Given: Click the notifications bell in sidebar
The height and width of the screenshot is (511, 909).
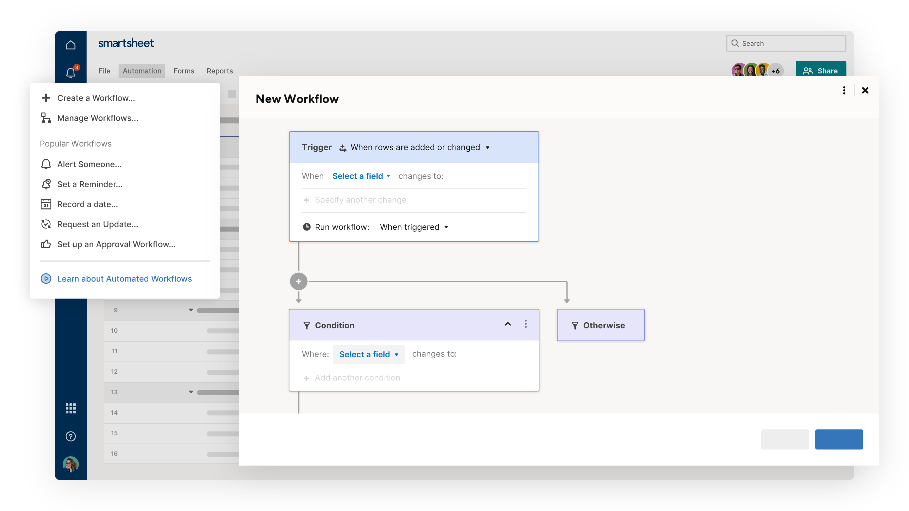Looking at the screenshot, I should click(x=70, y=72).
